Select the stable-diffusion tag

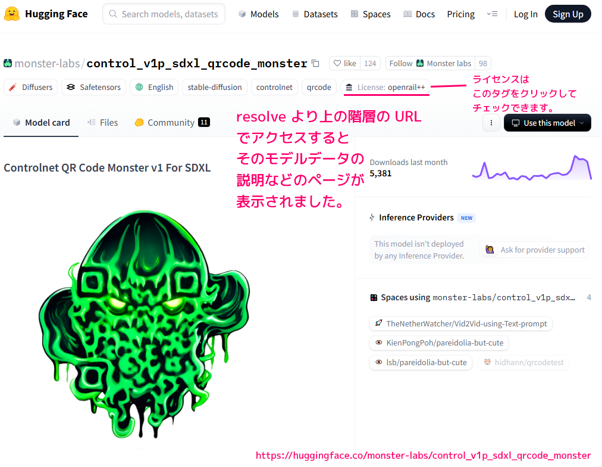coord(215,87)
